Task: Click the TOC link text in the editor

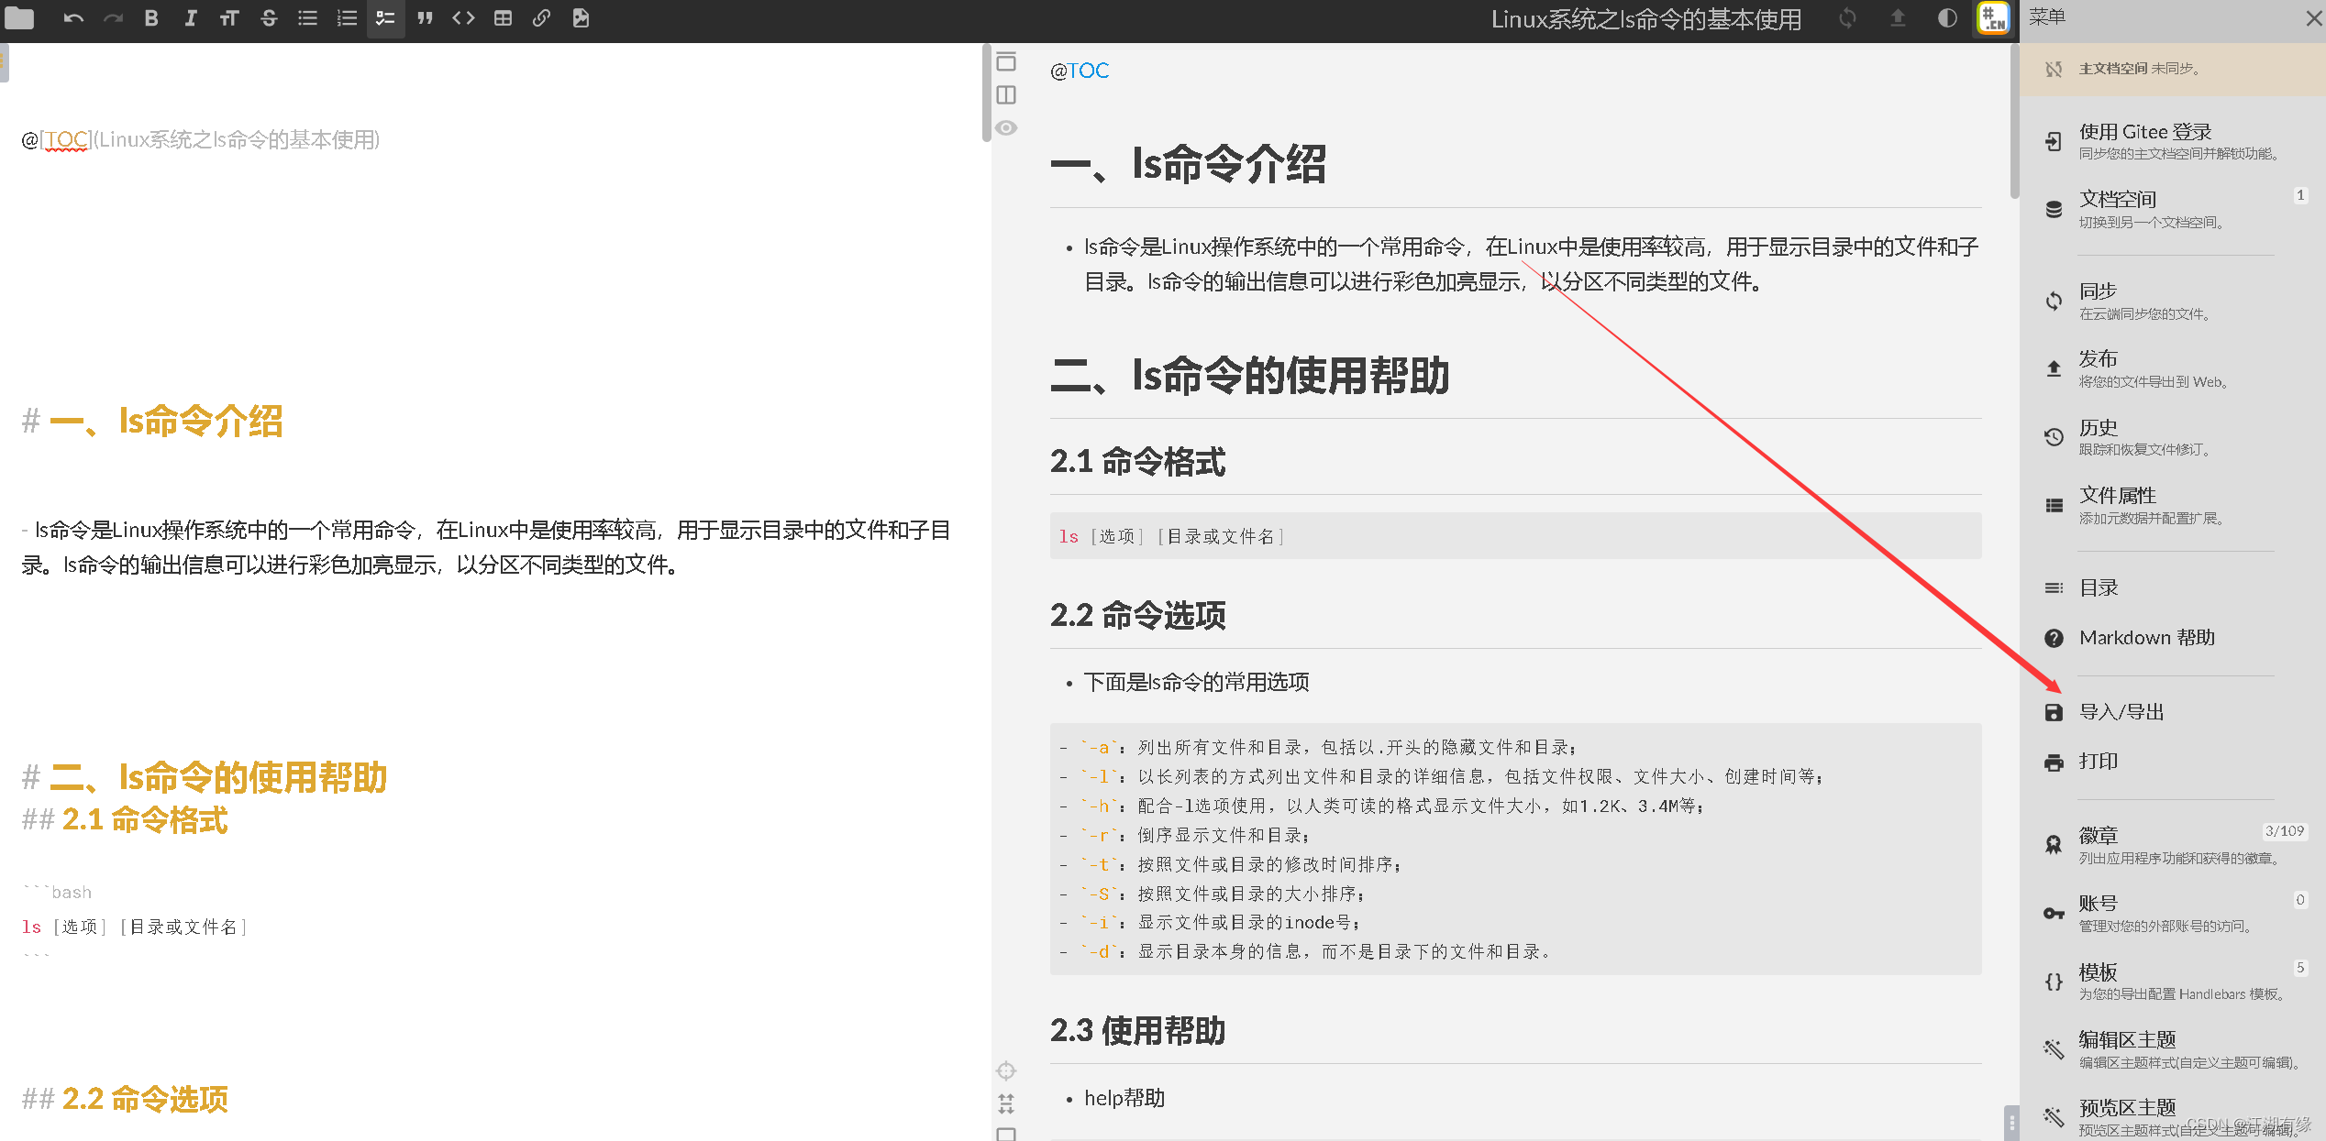Action: (x=67, y=139)
